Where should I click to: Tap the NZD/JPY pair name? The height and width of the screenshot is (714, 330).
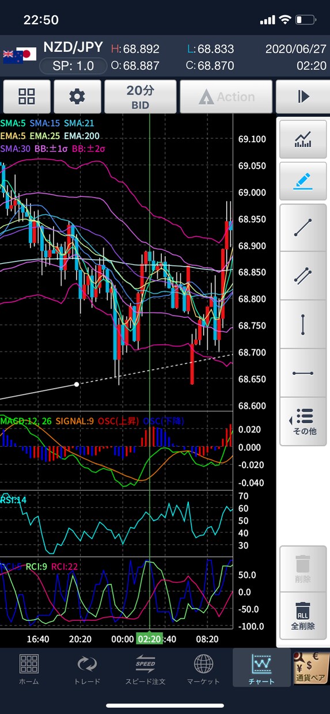point(73,47)
